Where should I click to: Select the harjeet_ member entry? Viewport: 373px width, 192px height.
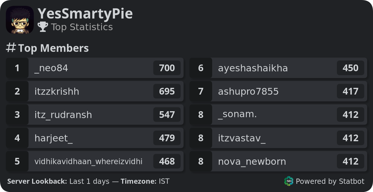click(x=95, y=138)
